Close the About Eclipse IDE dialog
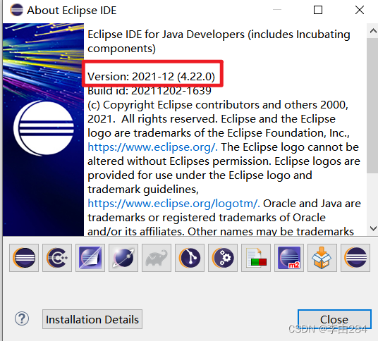This screenshot has width=378, height=341. [x=334, y=319]
